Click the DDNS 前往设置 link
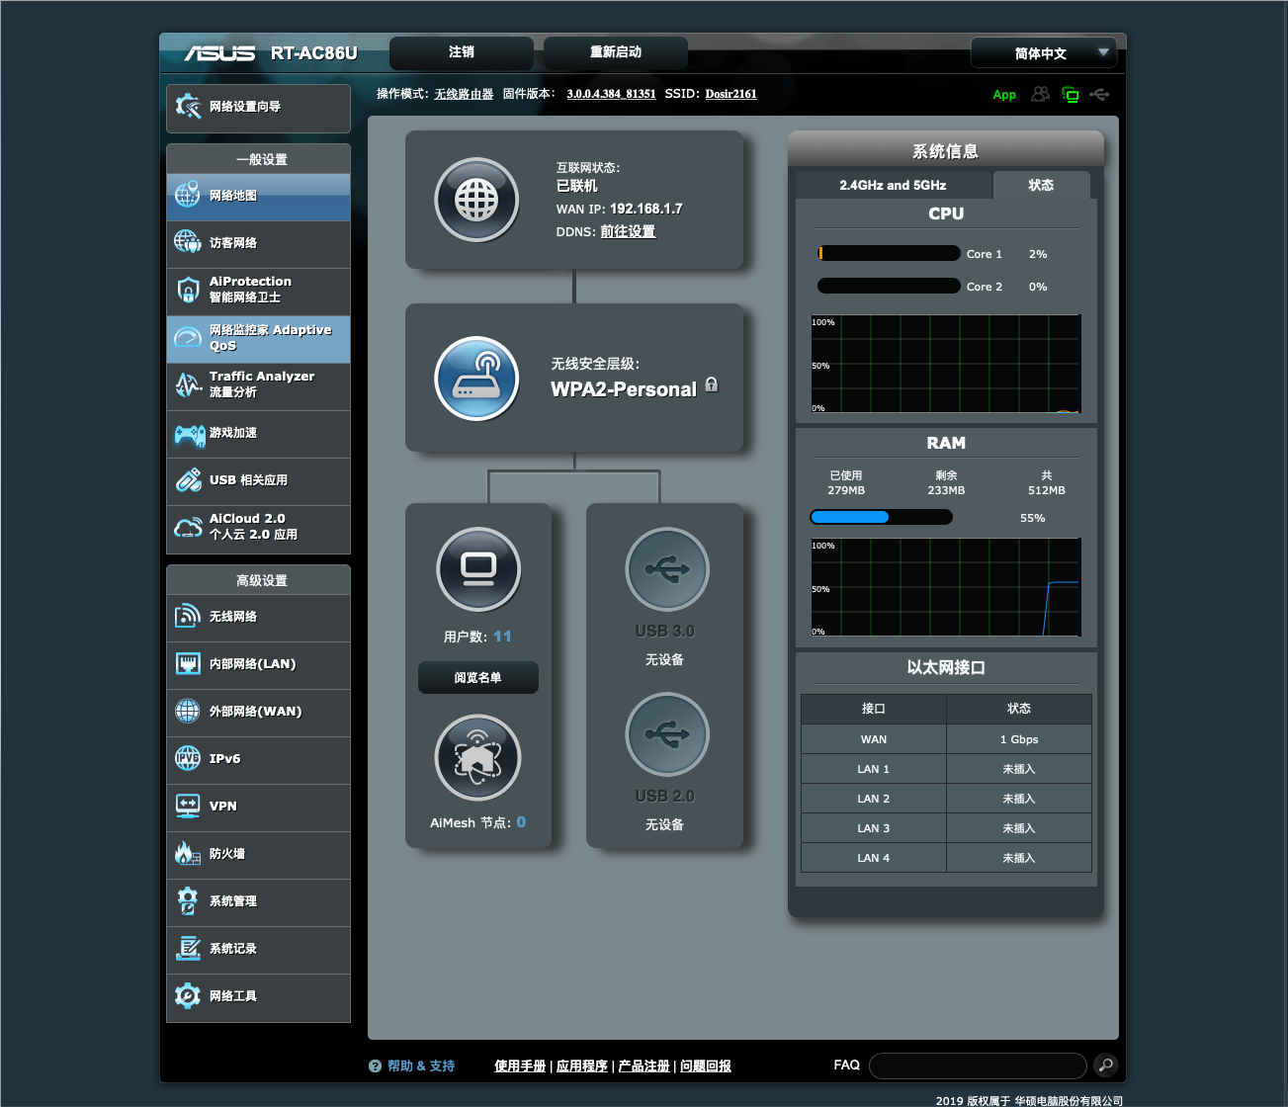Viewport: 1288px width, 1107px height. [629, 231]
